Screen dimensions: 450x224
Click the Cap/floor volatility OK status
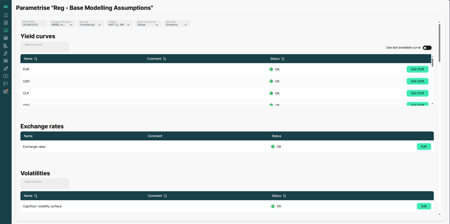[x=276, y=206]
